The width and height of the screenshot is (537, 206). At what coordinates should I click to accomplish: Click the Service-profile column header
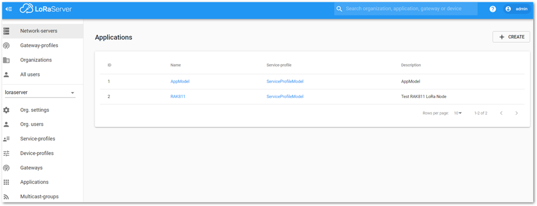pos(279,65)
